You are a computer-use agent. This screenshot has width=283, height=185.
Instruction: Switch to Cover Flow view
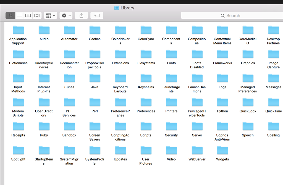[37, 15]
